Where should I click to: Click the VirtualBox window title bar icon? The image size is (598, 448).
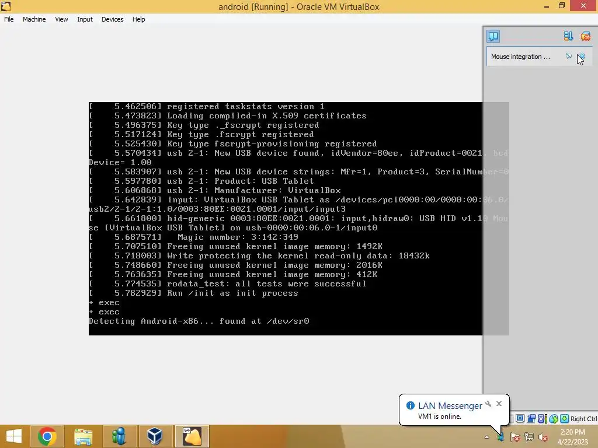coord(6,6)
